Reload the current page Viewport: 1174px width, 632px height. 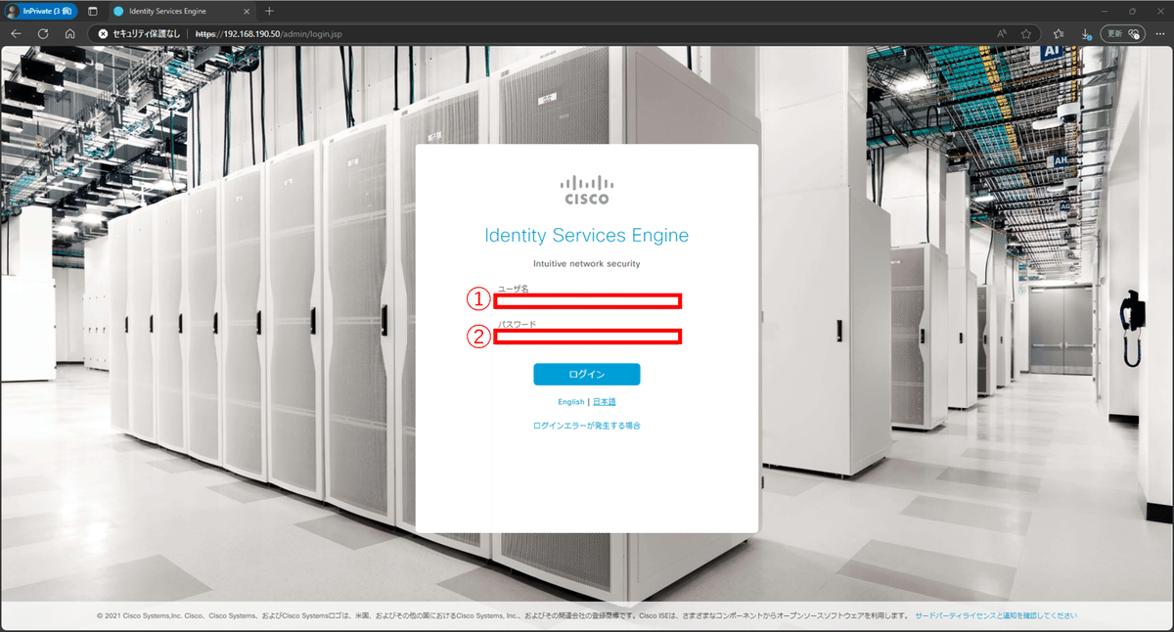pos(43,33)
